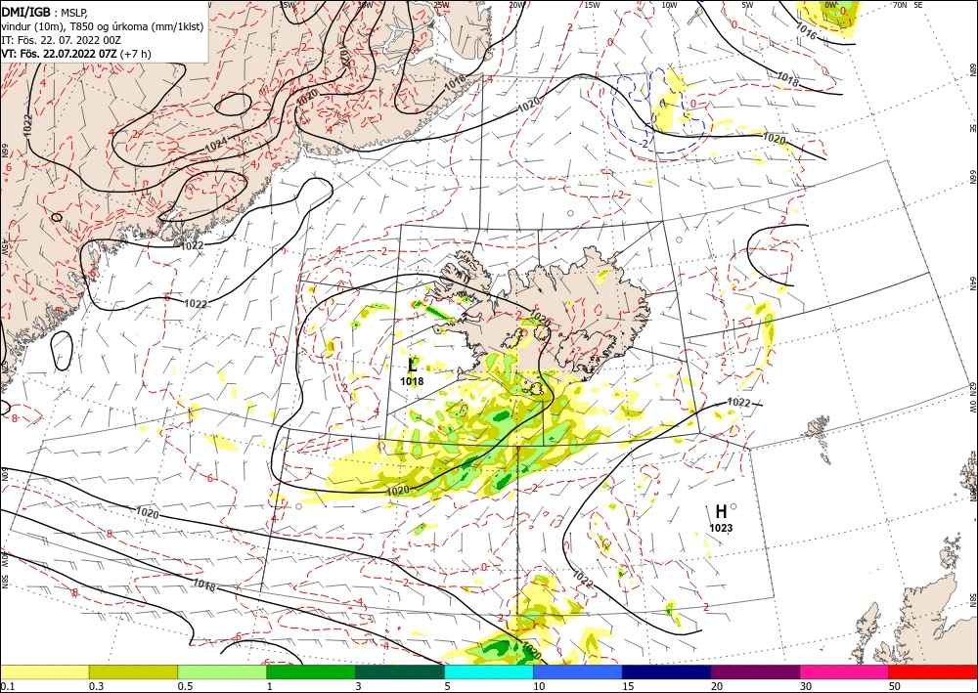Screen dimensions: 978x693
Task: Choose the navy 15–20 legend swatch
Action: click(667, 671)
